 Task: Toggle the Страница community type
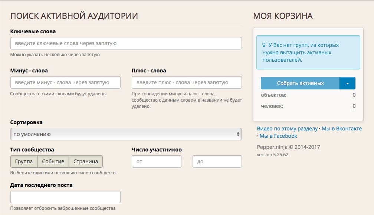[x=86, y=161]
